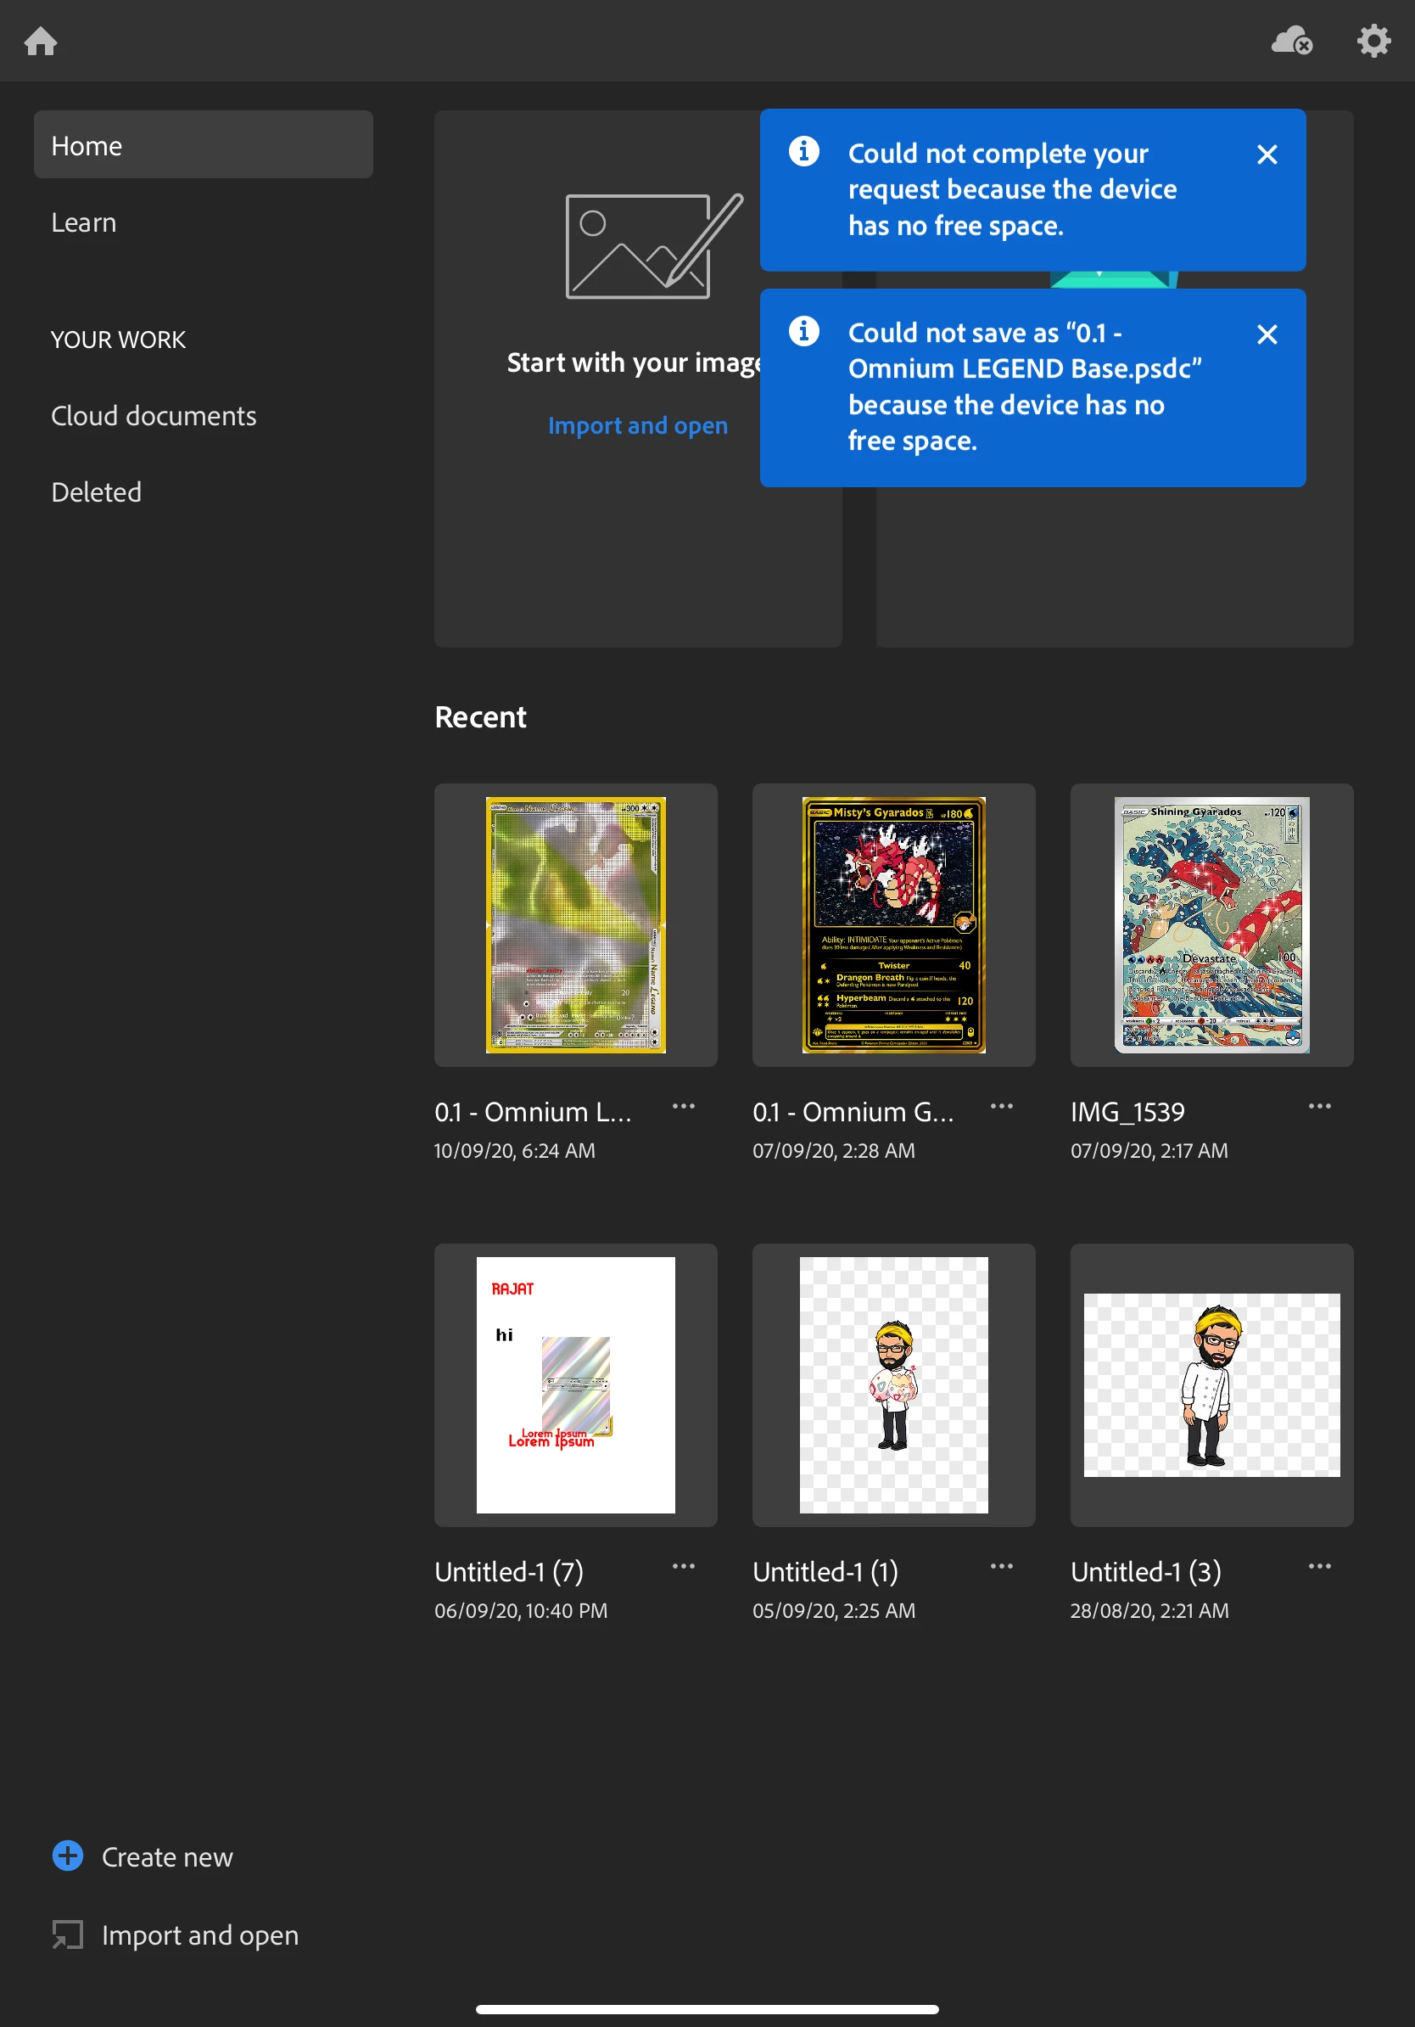Viewport: 1415px width, 2027px height.
Task: Open Untitled-1 (1) thumbnail
Action: 893,1385
